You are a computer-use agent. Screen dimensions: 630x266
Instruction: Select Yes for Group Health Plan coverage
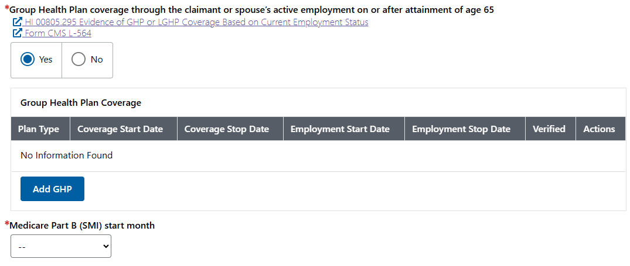(28, 60)
